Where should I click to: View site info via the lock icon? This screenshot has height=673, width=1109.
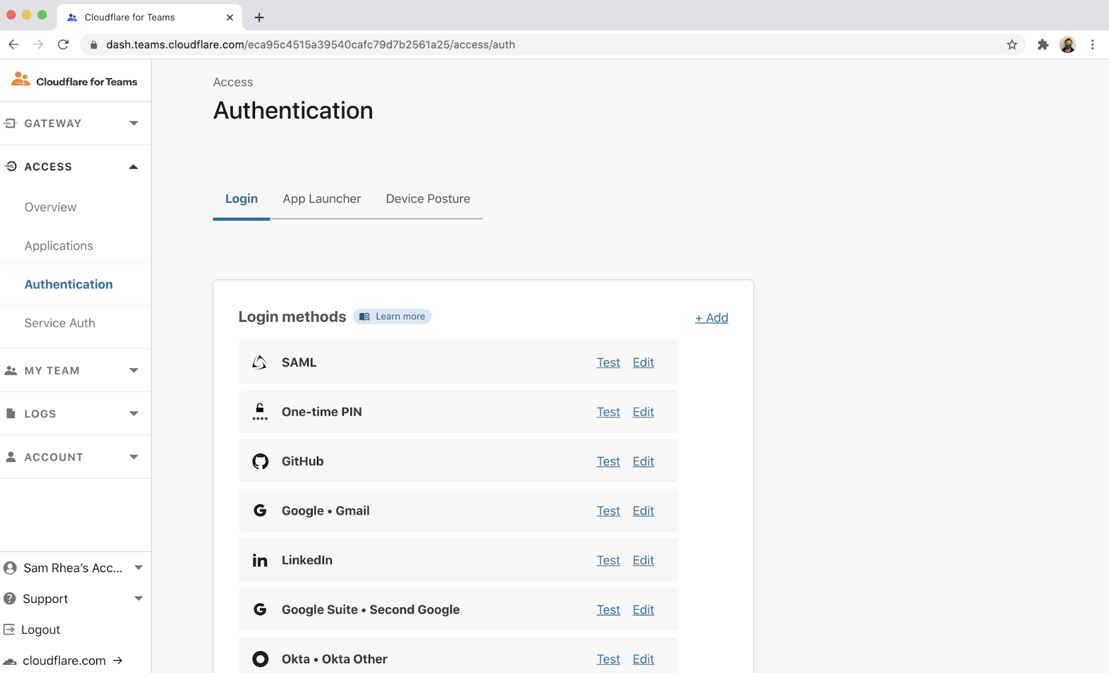(x=94, y=45)
